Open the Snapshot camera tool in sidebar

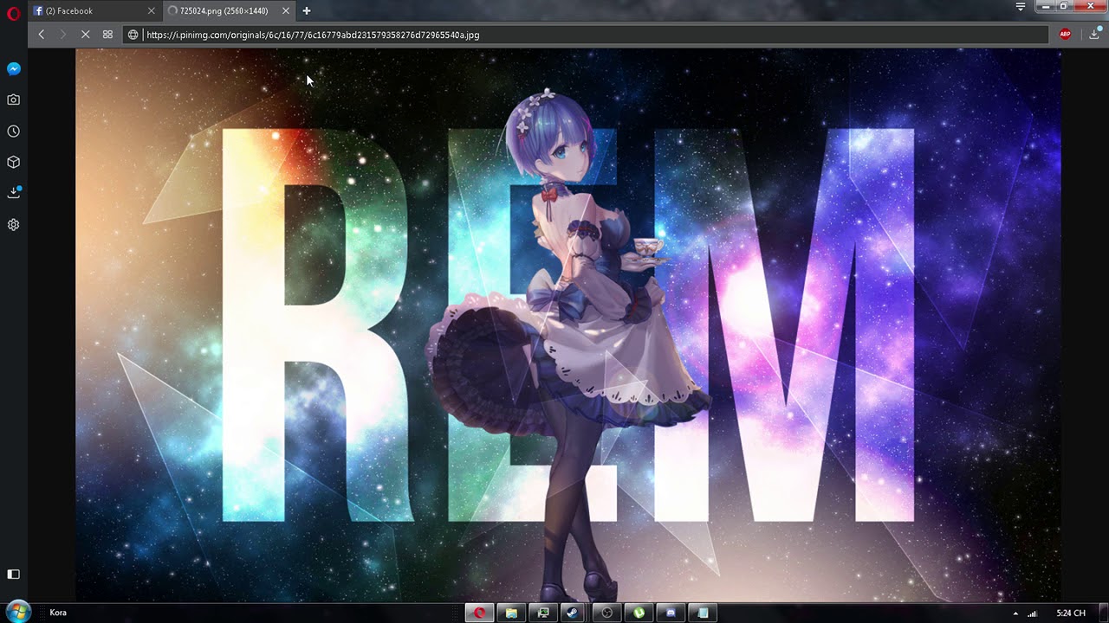pos(14,100)
